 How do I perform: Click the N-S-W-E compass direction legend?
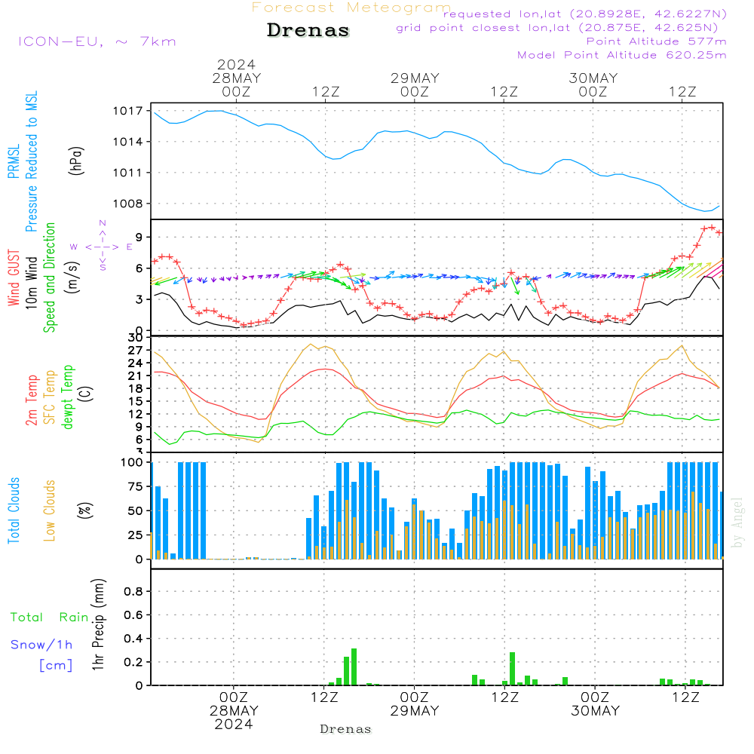pyautogui.click(x=102, y=246)
